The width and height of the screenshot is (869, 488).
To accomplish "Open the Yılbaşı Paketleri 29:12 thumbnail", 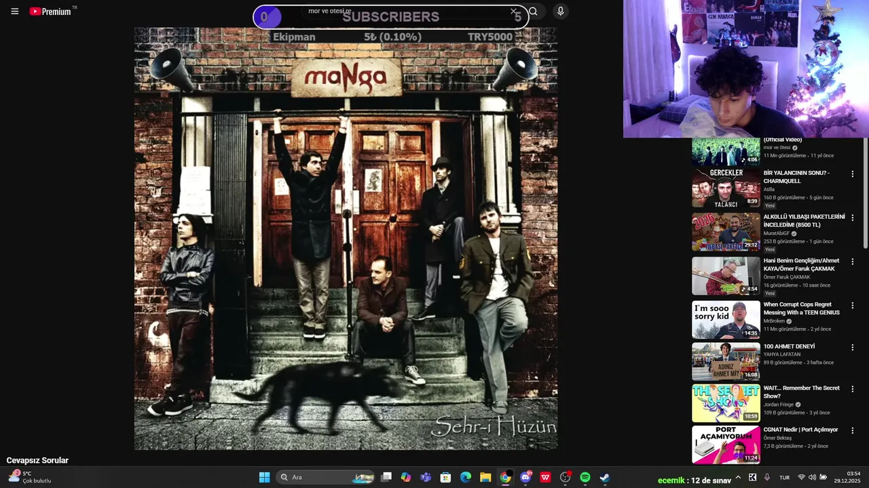I will point(726,232).
